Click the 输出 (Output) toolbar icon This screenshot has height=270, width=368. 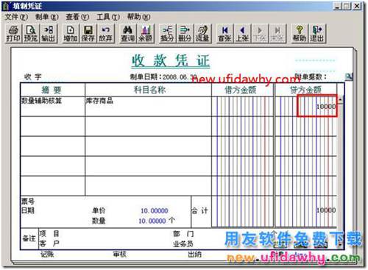pos(48,34)
